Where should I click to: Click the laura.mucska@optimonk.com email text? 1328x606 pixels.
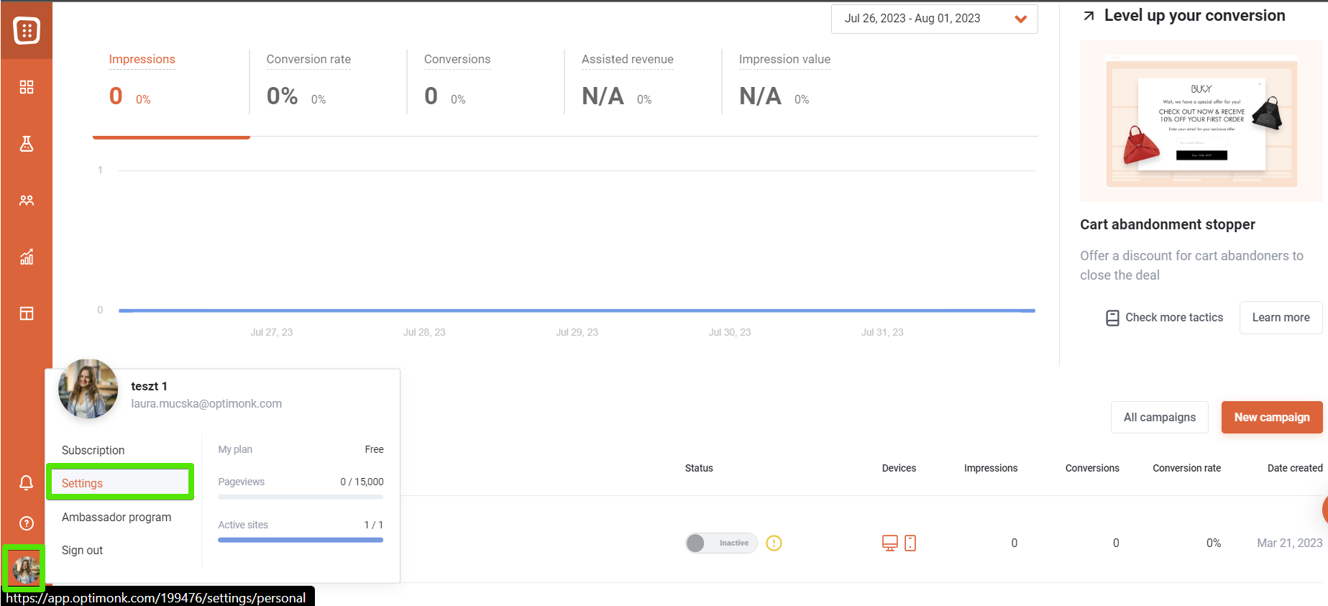click(x=206, y=403)
